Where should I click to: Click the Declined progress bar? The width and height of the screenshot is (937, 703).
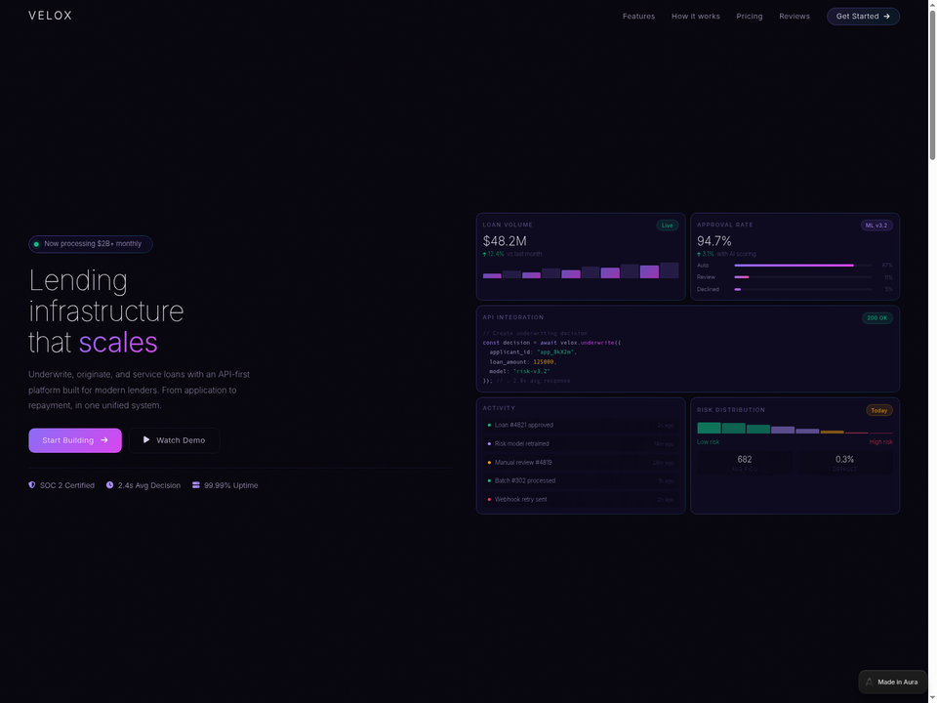click(x=802, y=289)
